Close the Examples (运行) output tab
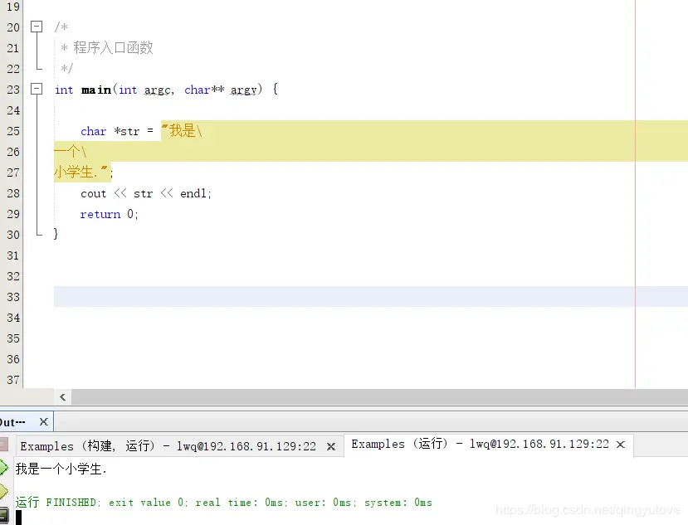 pos(621,445)
